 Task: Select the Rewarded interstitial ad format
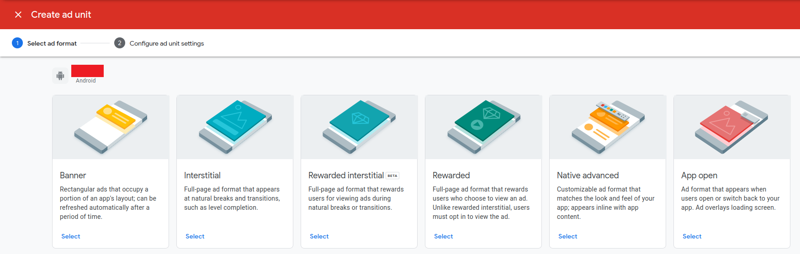point(319,236)
